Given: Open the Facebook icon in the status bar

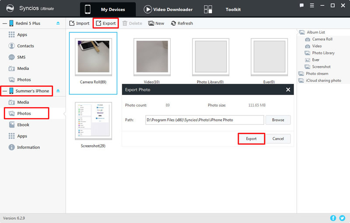Looking at the screenshot, I should tap(333, 218).
